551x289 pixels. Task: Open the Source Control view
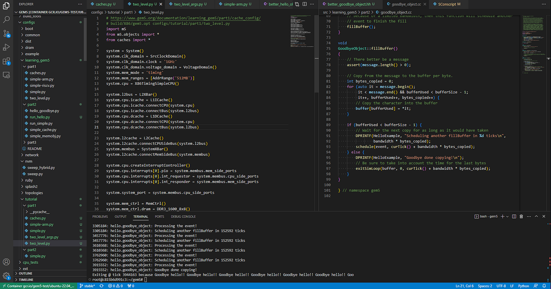(6, 33)
